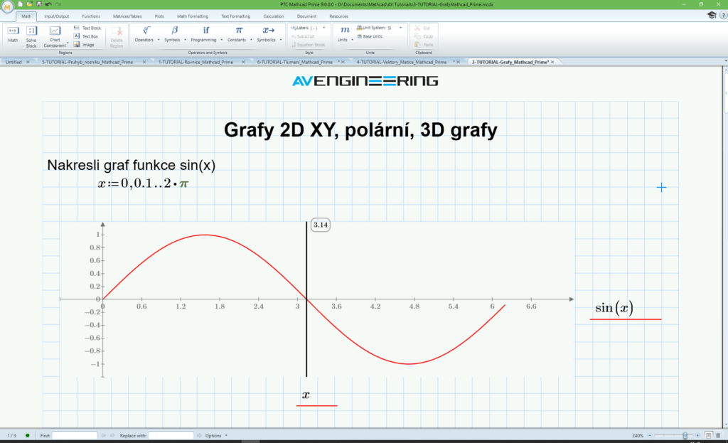Zoom out with the minus button
The width and height of the screenshot is (728, 443).
pos(650,436)
